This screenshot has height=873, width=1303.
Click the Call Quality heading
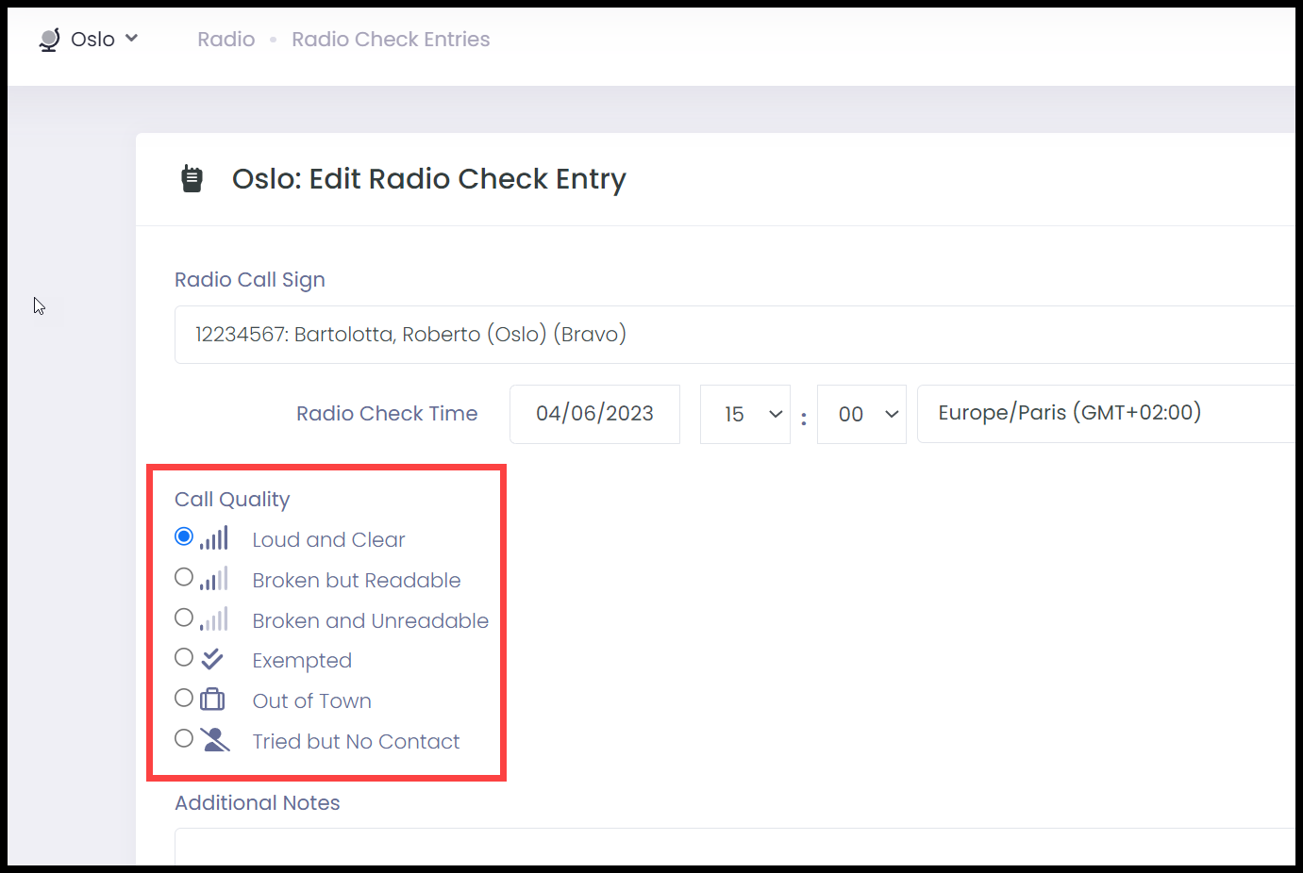[232, 500]
